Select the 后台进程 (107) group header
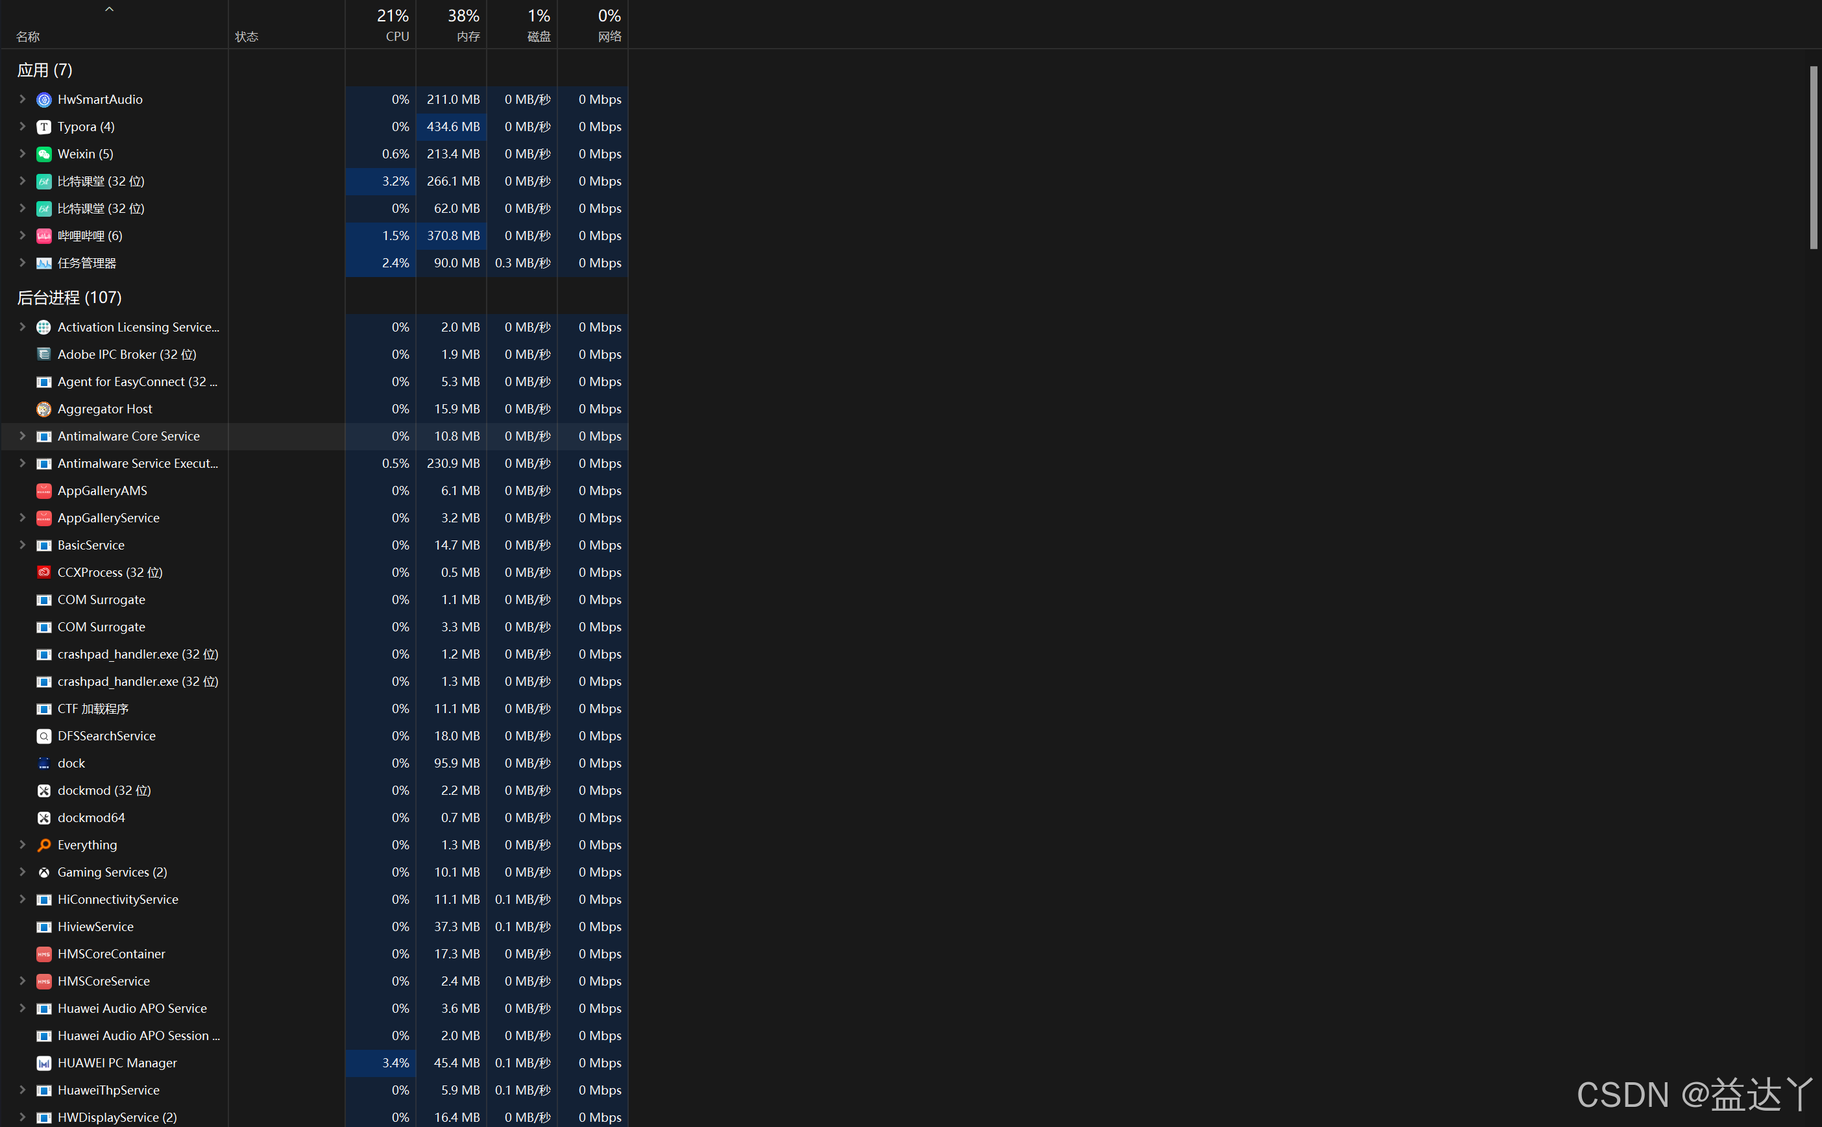The image size is (1822, 1127). pos(69,297)
